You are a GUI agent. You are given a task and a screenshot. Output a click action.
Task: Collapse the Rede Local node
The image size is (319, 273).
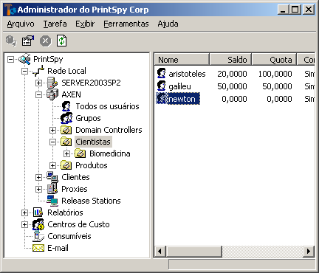(x=24, y=71)
